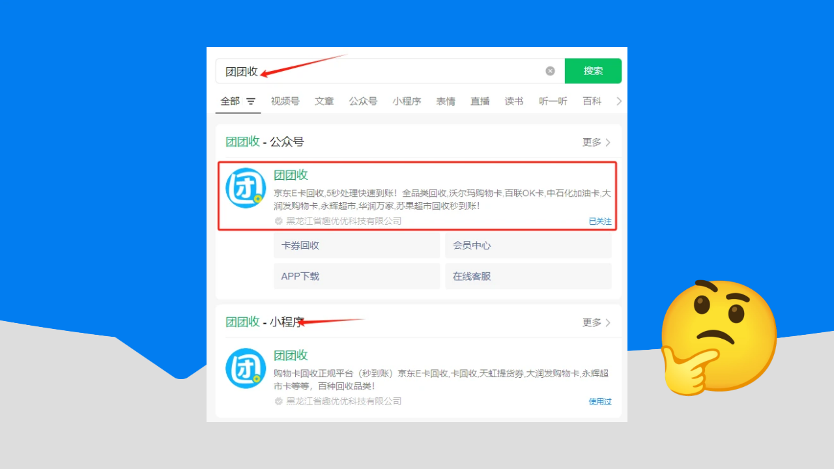Click the company name under the 小程序 result

click(x=344, y=401)
